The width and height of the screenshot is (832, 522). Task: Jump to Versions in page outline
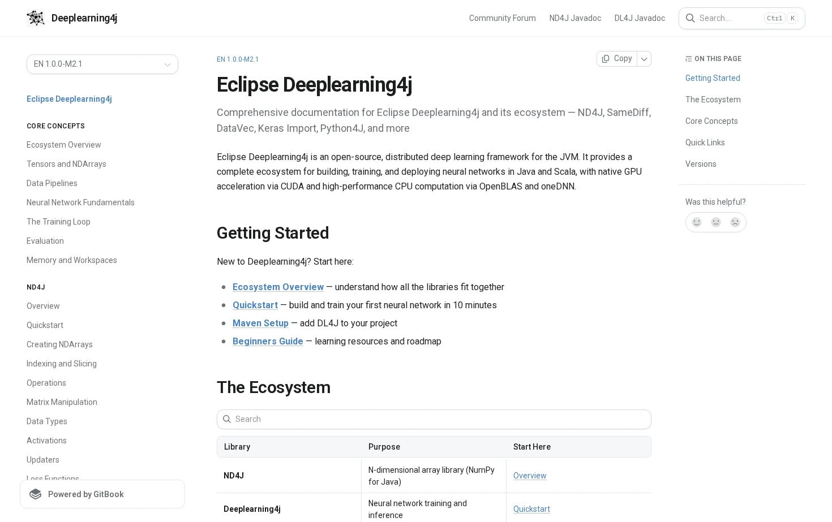coord(701,164)
